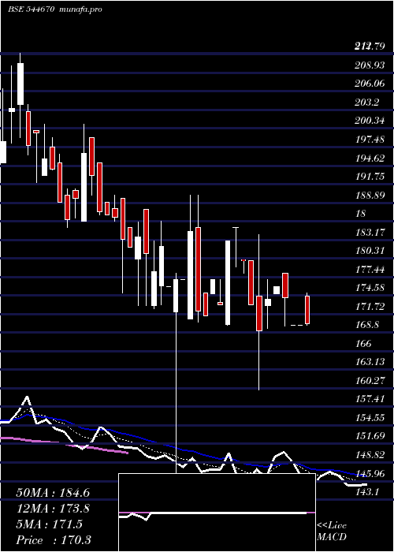Click inside the MACD inset chart box

tap(217, 513)
